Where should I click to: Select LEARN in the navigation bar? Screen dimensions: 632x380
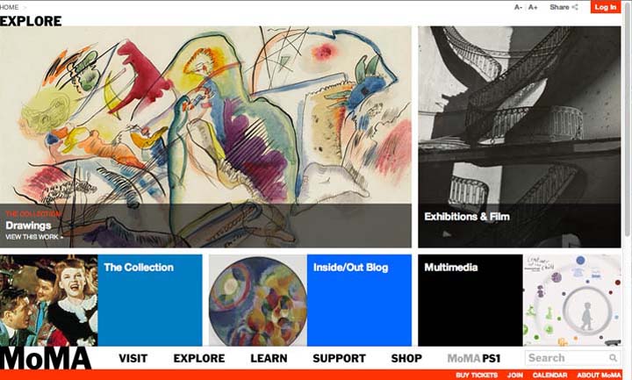(x=269, y=358)
